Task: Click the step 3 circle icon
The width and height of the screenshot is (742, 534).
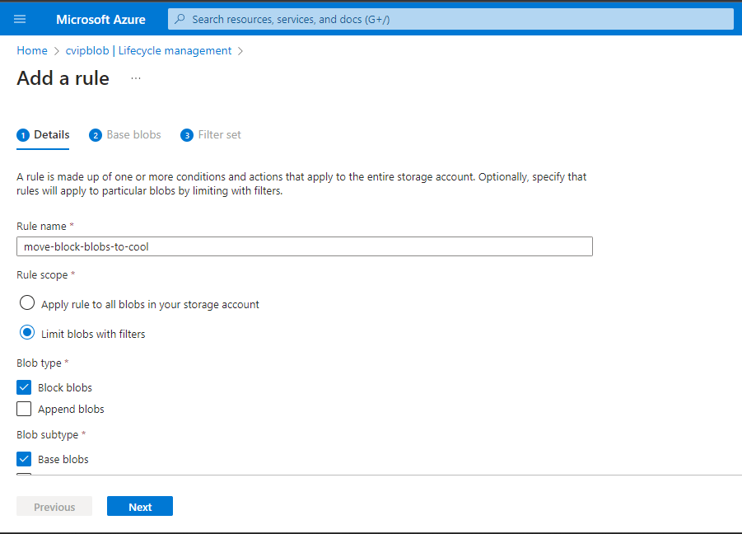Action: (x=187, y=135)
